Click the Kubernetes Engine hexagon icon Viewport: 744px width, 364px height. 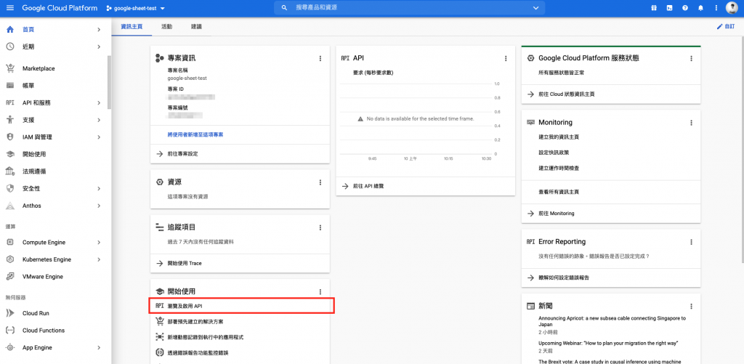10,259
